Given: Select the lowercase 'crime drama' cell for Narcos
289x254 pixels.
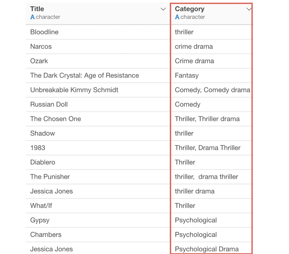Looking at the screenshot, I should [212, 46].
